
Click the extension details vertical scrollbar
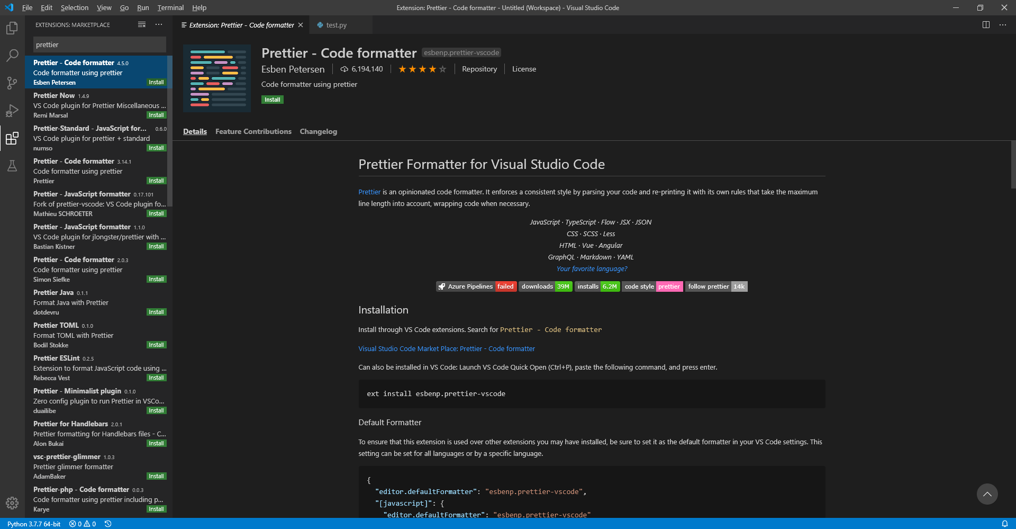[1013, 164]
